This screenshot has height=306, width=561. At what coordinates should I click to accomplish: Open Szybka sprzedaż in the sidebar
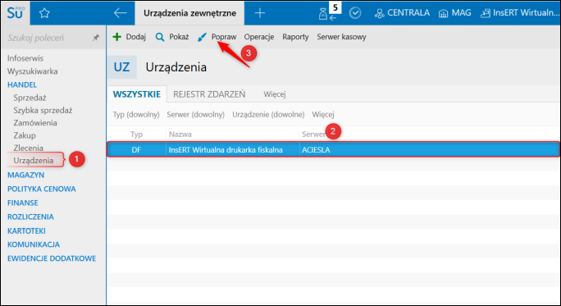[x=43, y=110]
